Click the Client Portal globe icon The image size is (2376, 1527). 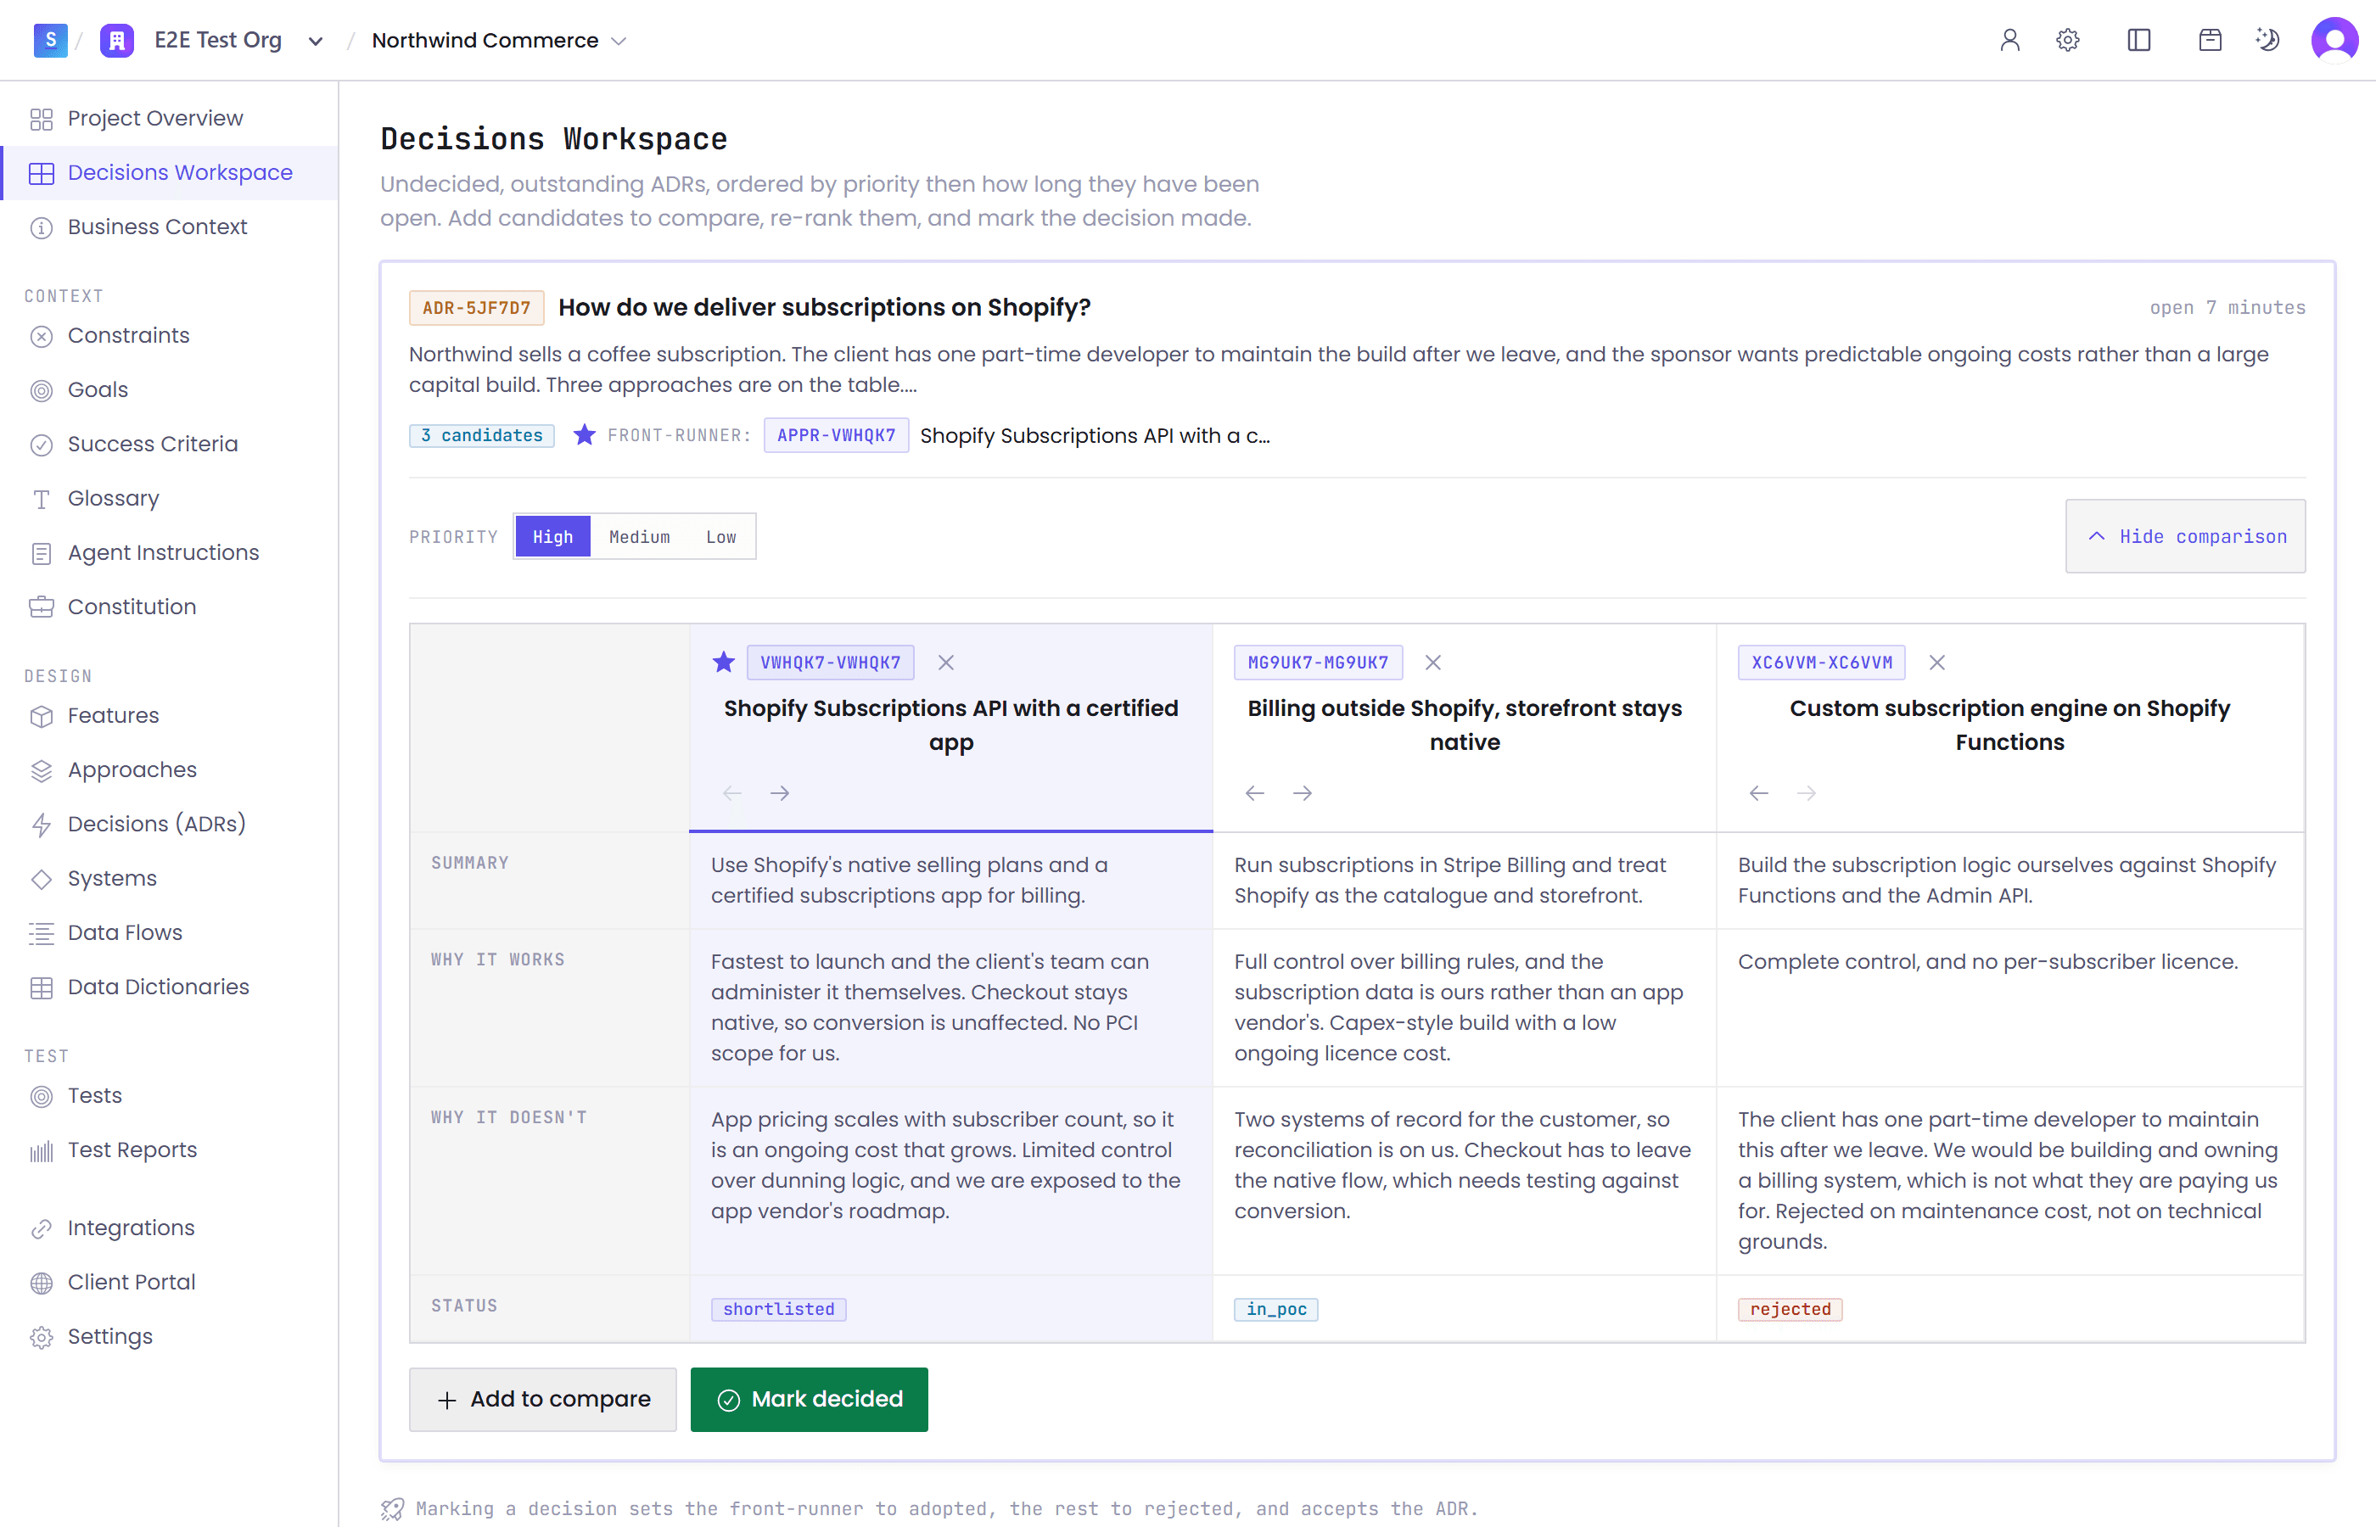pos(41,1283)
